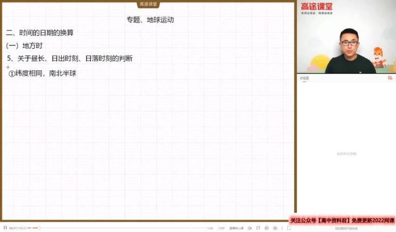Image resolution: width=396 pixels, height=232 pixels.
Task: Click the 直播核心课 button in player bar
Action: click(x=236, y=228)
